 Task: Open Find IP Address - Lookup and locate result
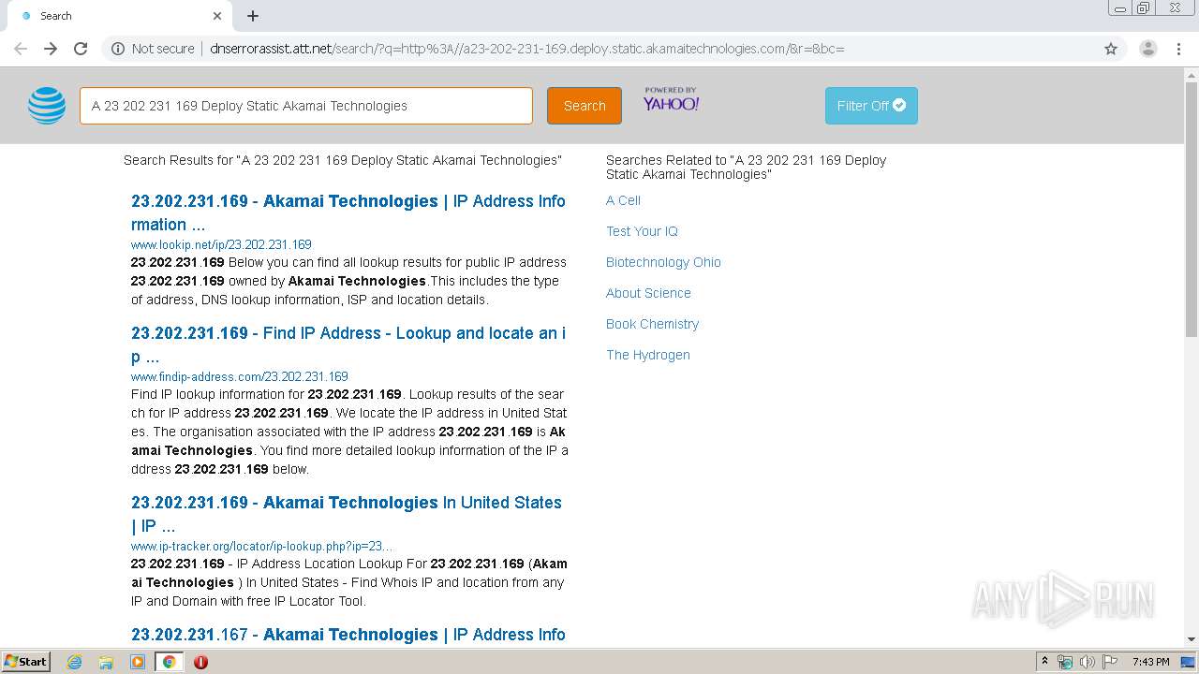[348, 344]
